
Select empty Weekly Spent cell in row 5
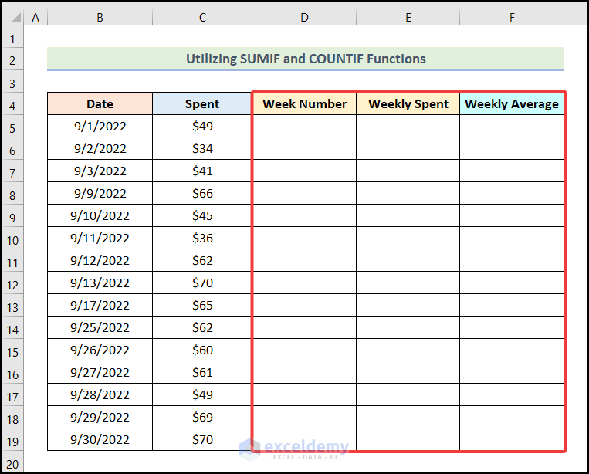pos(408,126)
